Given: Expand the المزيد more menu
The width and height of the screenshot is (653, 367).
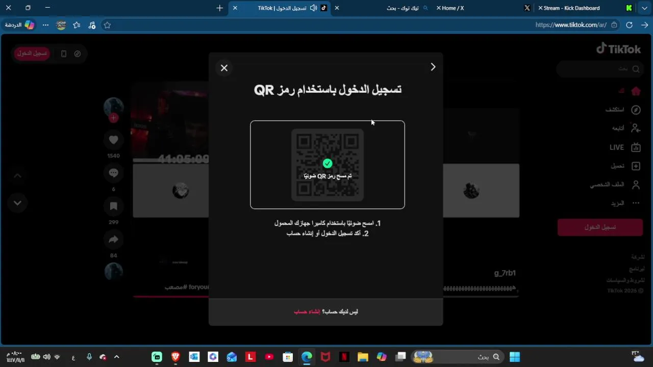Looking at the screenshot, I should click(x=625, y=203).
